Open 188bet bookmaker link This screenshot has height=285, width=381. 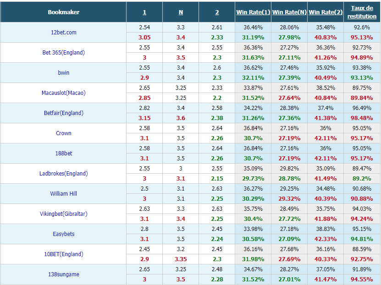pos(63,153)
